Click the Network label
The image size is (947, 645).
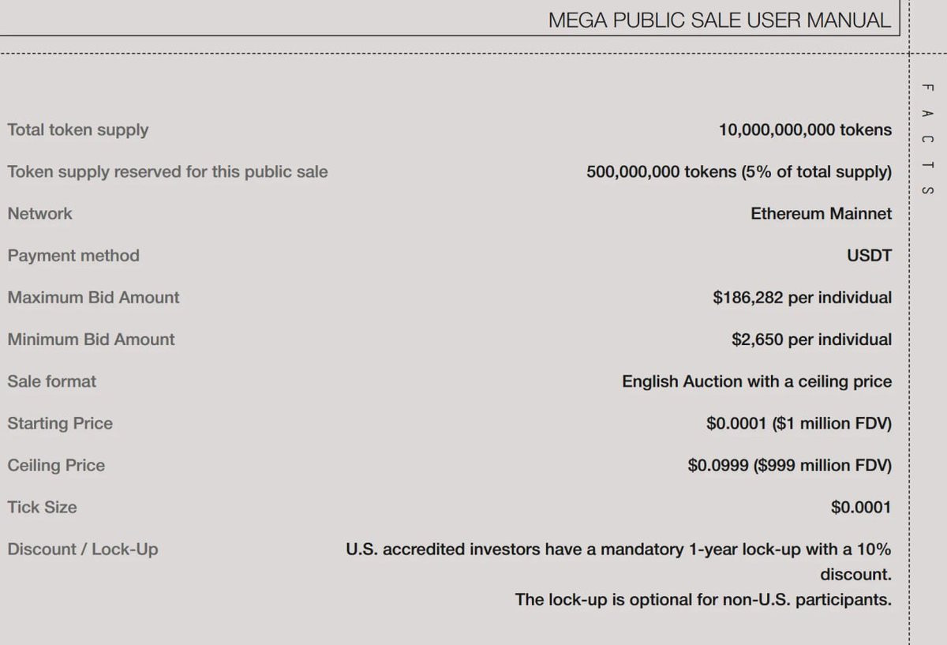tap(39, 214)
